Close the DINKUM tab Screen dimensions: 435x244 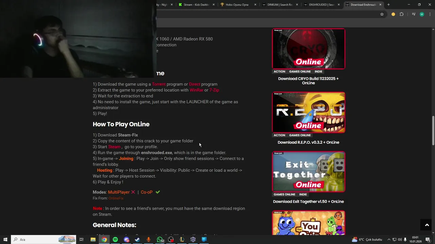click(297, 5)
